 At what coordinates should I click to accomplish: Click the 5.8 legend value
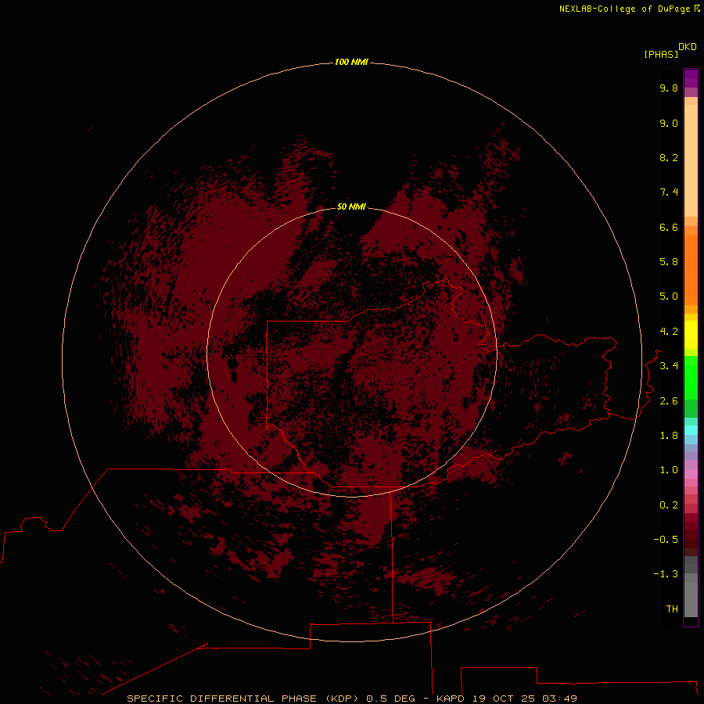669,262
